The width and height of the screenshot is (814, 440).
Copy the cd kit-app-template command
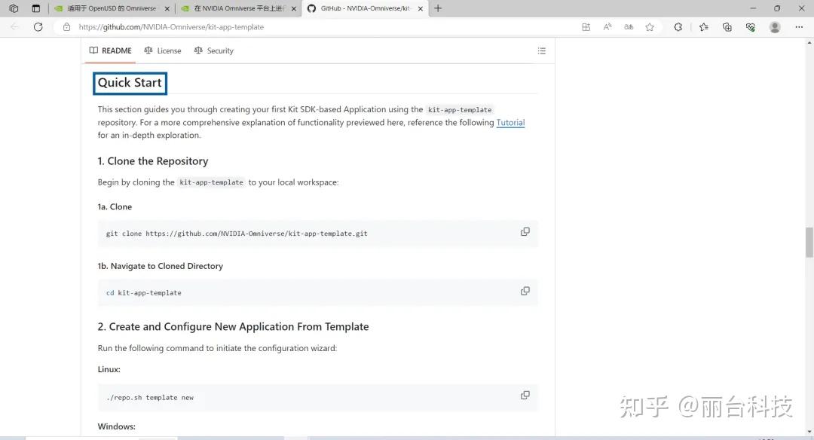pyautogui.click(x=525, y=291)
